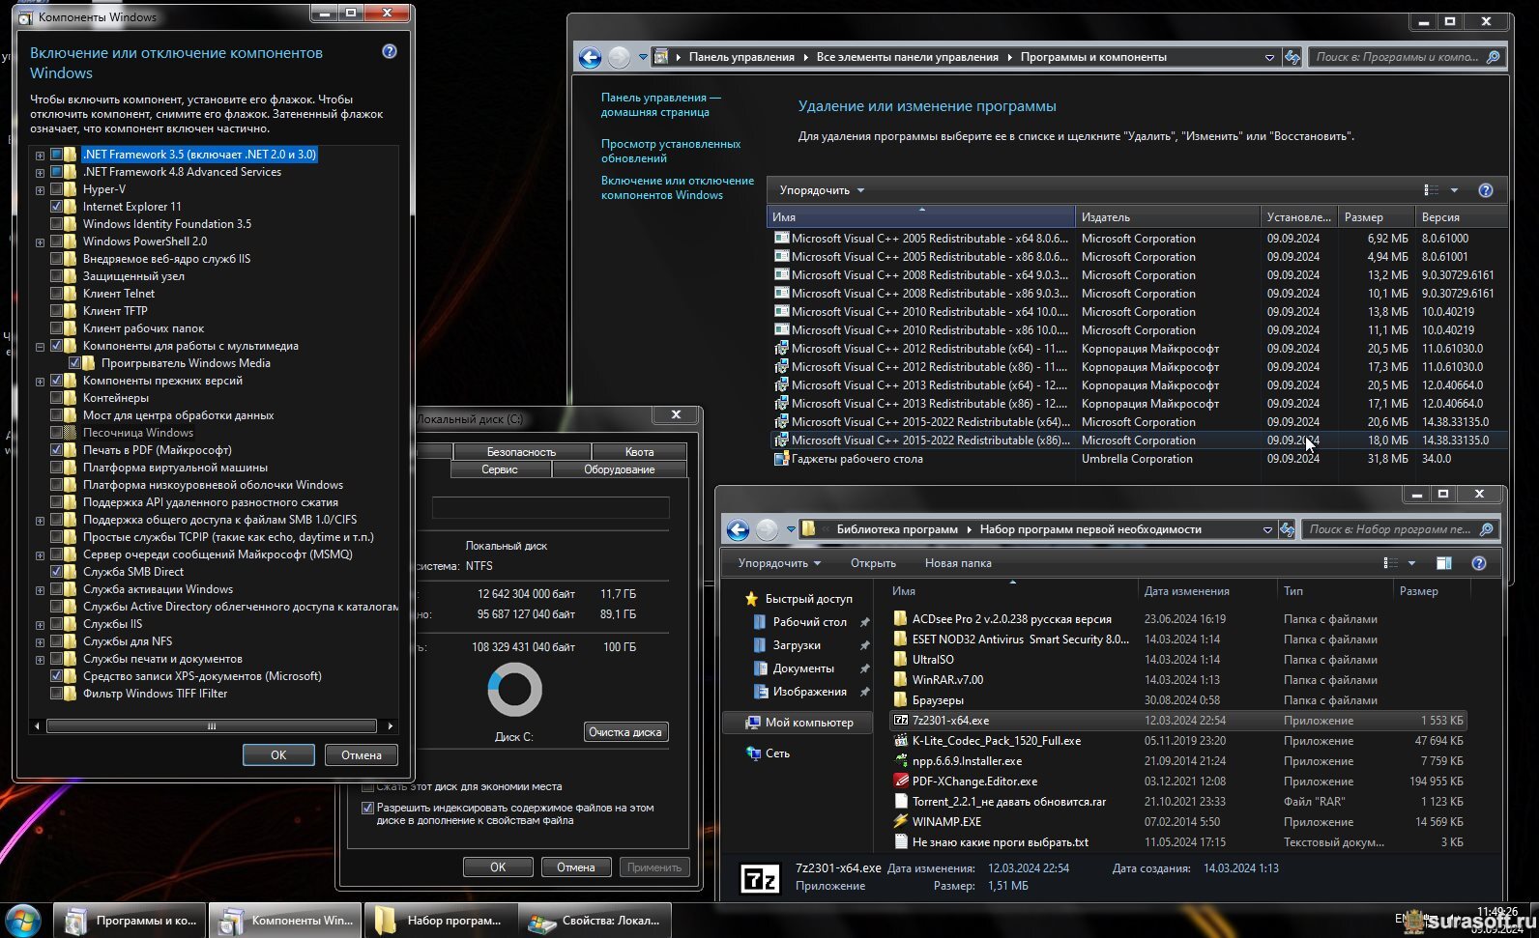Open the Упорядочить dropdown in Programs window
This screenshot has height=938, width=1539.
pyautogui.click(x=822, y=190)
